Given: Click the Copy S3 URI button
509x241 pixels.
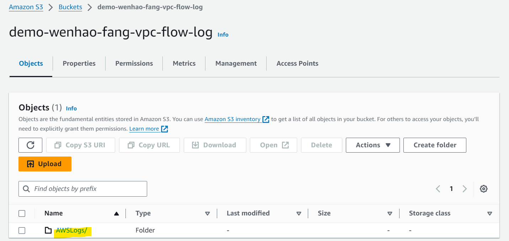Looking at the screenshot, I should tap(80, 145).
